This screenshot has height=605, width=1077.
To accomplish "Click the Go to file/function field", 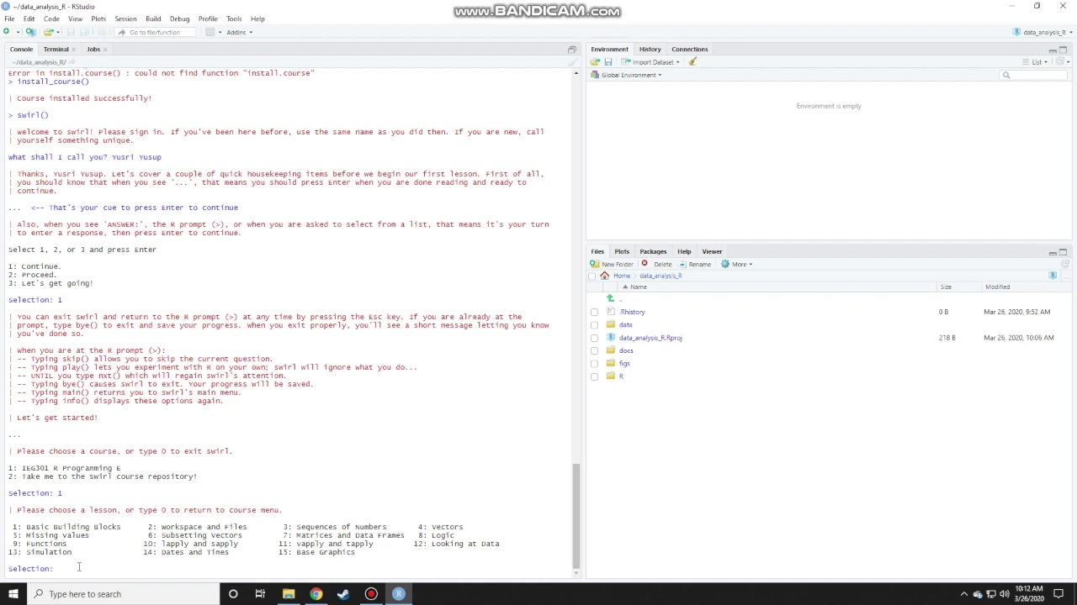I will (x=155, y=32).
